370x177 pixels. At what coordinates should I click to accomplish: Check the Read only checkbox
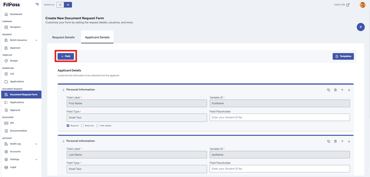(x=82, y=126)
